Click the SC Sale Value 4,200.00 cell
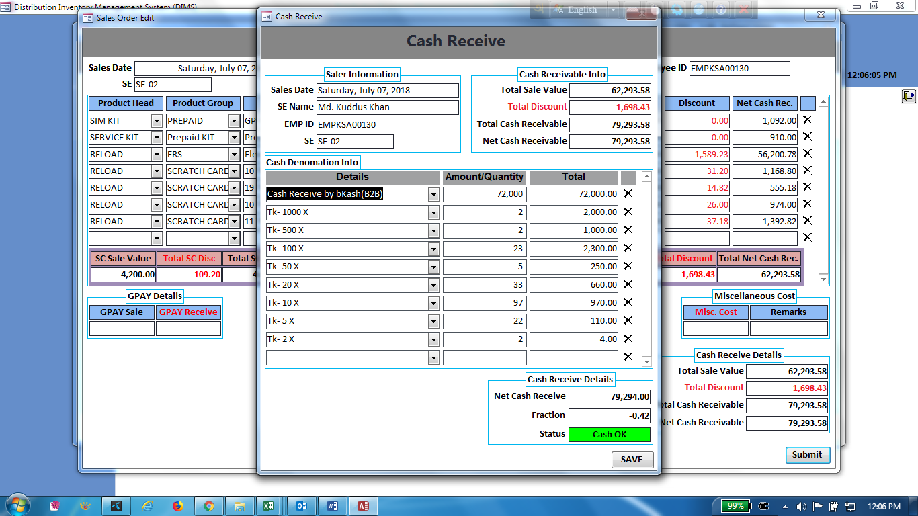The width and height of the screenshot is (918, 516). 123,275
